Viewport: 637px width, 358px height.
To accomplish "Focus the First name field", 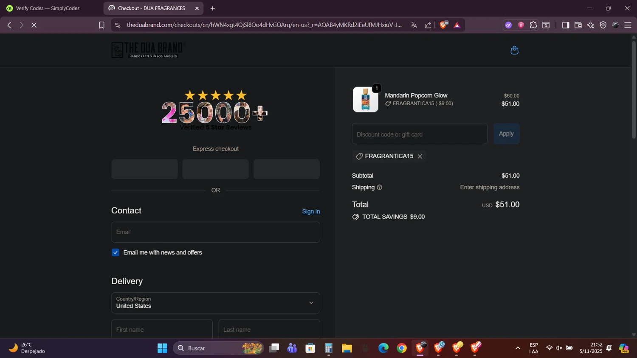I will pyautogui.click(x=162, y=329).
